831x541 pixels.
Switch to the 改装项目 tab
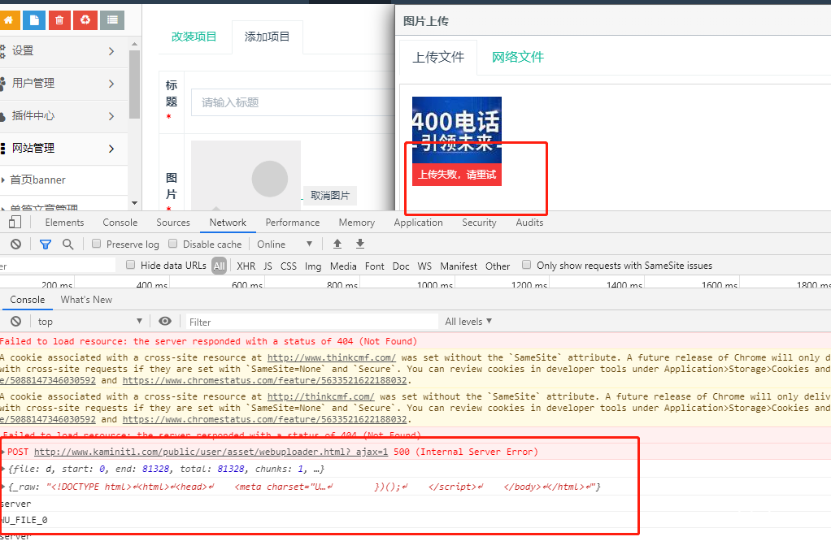click(x=194, y=37)
